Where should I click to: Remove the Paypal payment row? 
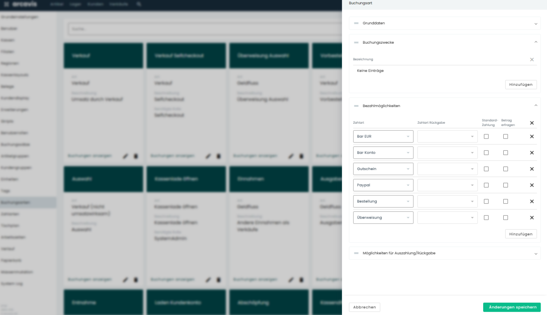(x=532, y=185)
